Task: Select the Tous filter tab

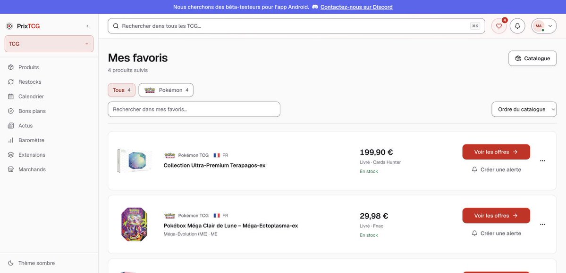Action: click(x=122, y=90)
